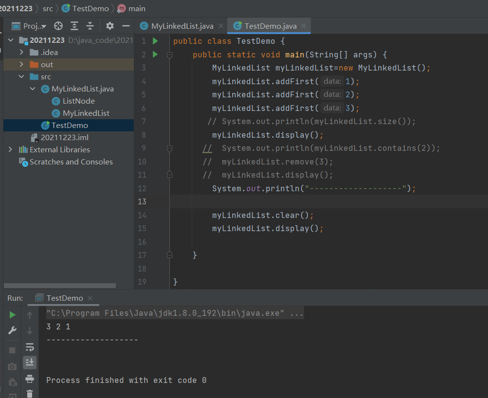Click the wrench settings icon in the Run panel
488x398 pixels.
[x=12, y=330]
